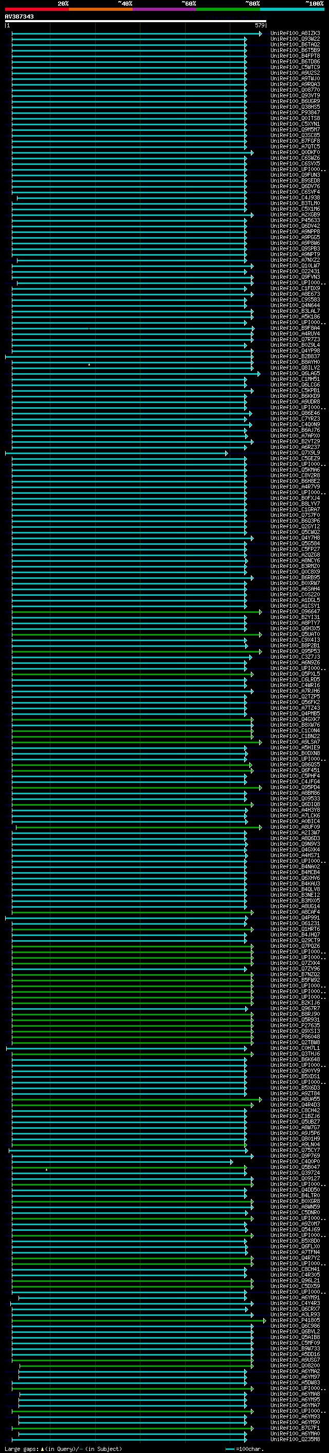Open hit UniRef100_Q09533
The image size is (329, 1453).
point(295,799)
